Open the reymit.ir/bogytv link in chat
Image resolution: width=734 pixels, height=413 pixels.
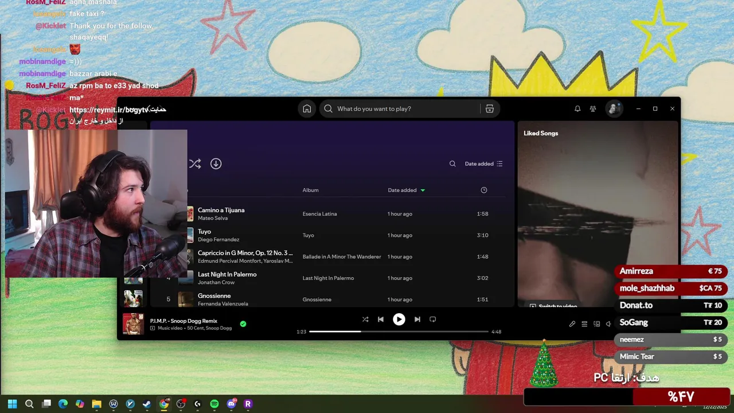[108, 110]
